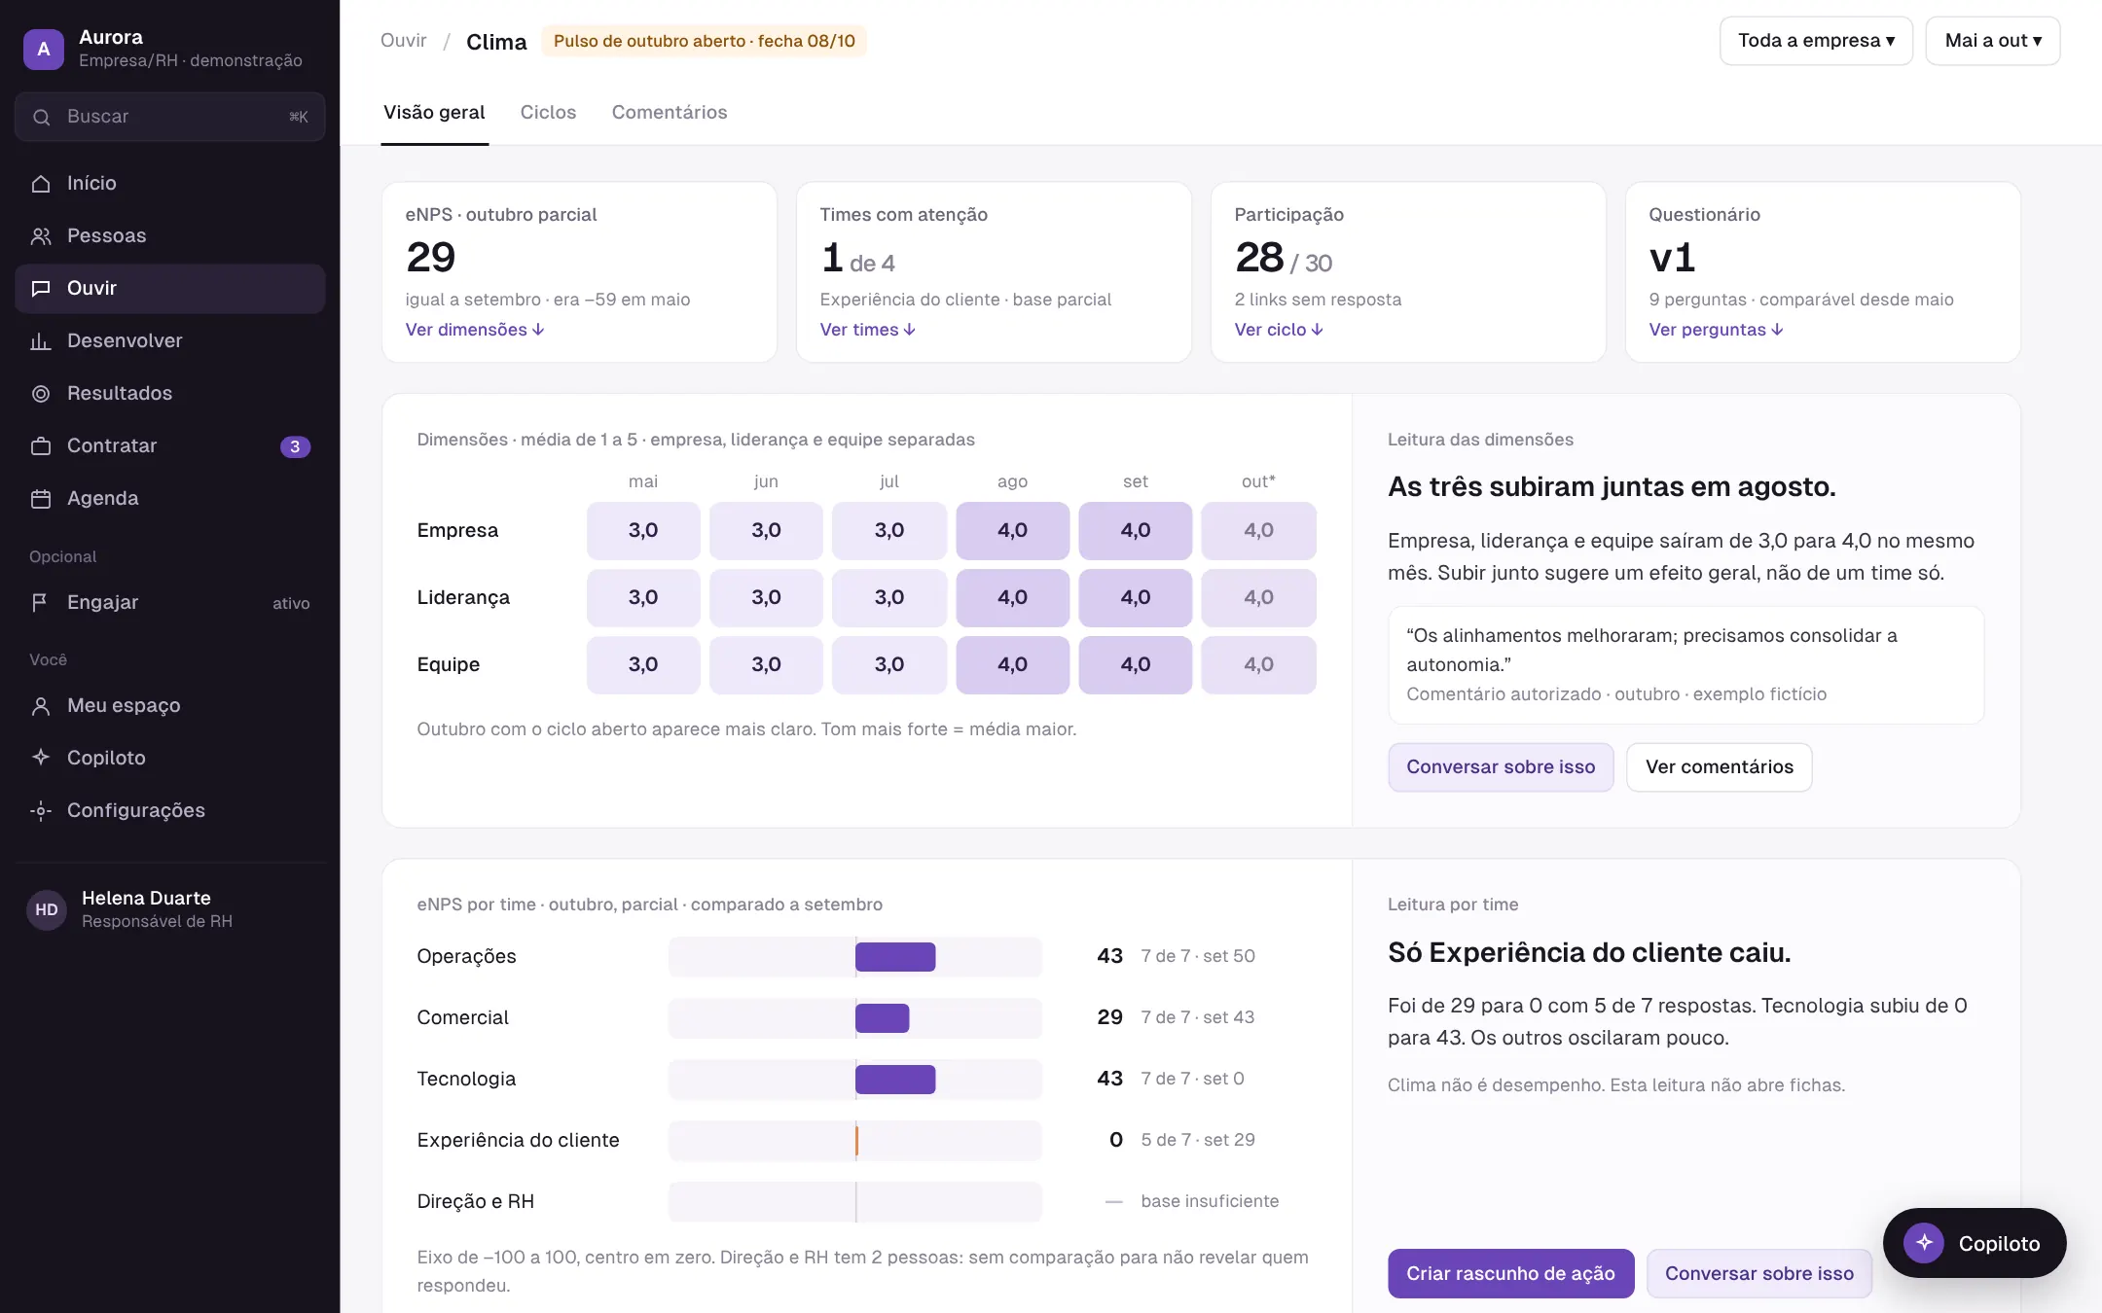The width and height of the screenshot is (2102, 1313).
Task: Click the floating Copiloto sparkle icon
Action: [1924, 1243]
